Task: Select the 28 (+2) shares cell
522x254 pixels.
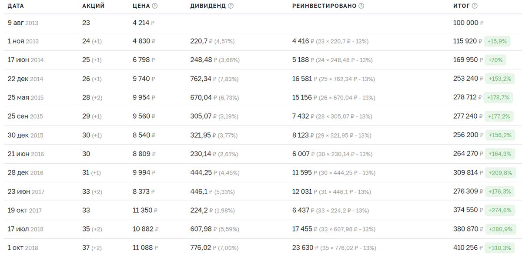Action: [x=92, y=98]
